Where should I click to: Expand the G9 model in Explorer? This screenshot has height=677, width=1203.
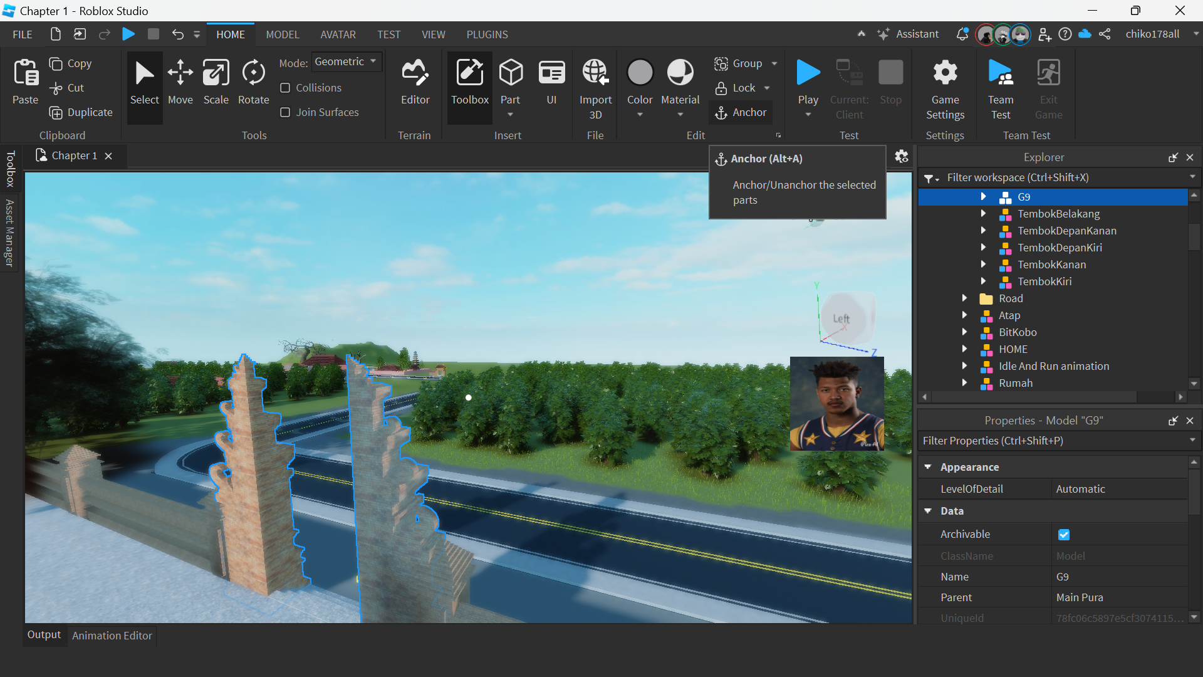[x=982, y=196]
